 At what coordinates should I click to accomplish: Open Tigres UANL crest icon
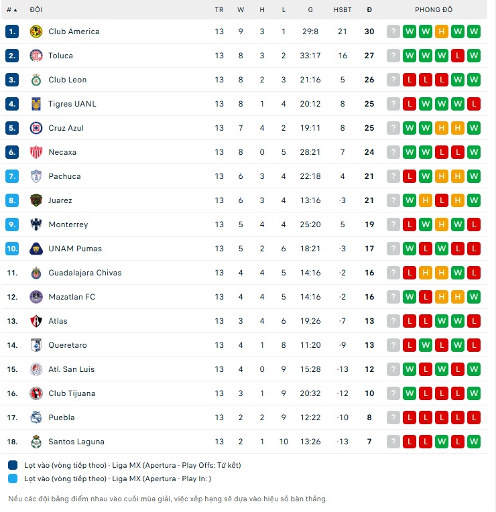point(36,104)
